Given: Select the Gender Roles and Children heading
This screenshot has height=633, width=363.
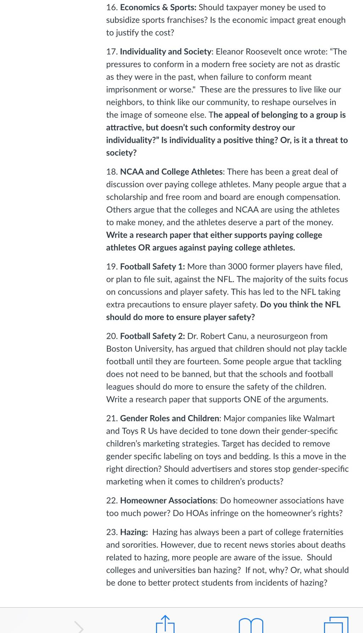Looking at the screenshot, I should click(169, 419).
